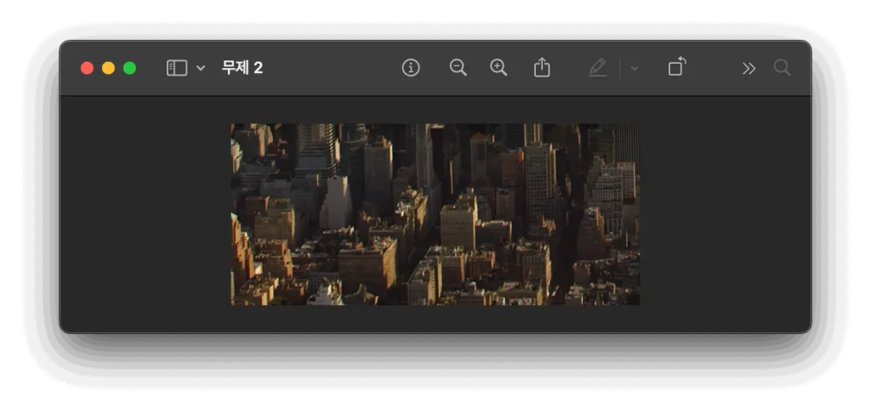Toggle the Markup pen toolbar
The height and width of the screenshot is (412, 871).
pos(598,68)
